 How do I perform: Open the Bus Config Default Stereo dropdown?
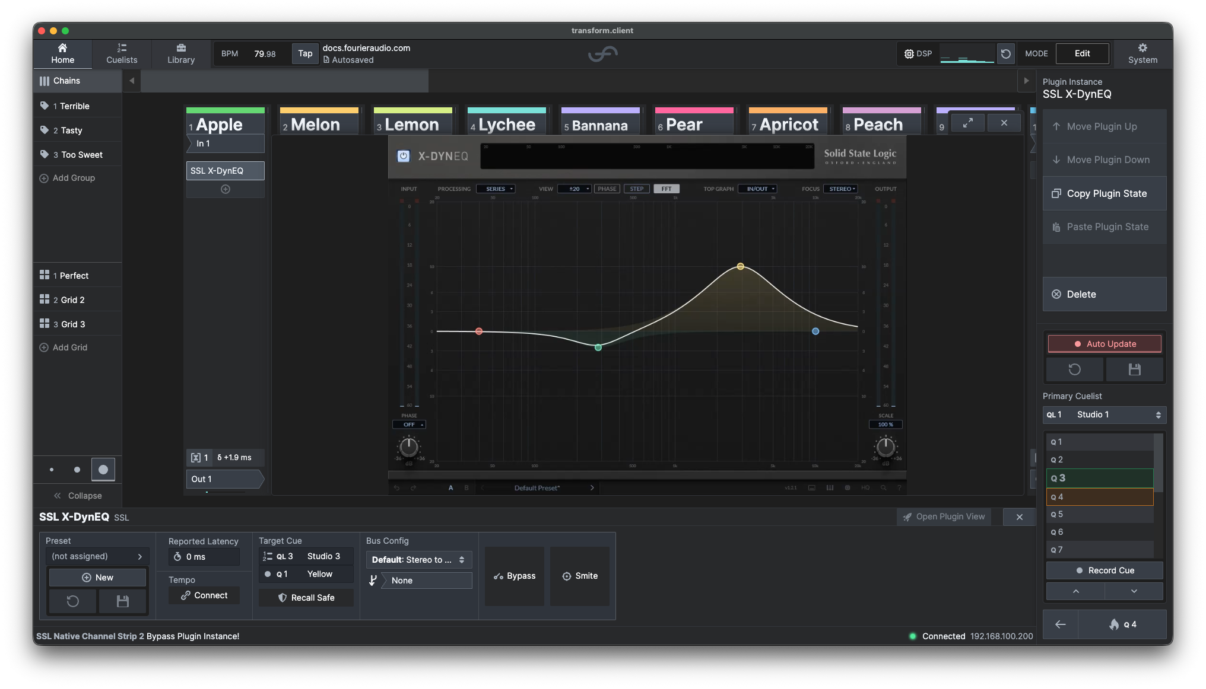[x=419, y=560]
